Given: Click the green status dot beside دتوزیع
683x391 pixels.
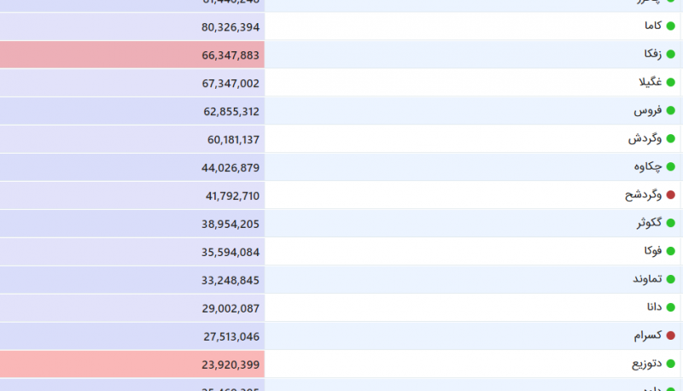Looking at the screenshot, I should [x=671, y=364].
